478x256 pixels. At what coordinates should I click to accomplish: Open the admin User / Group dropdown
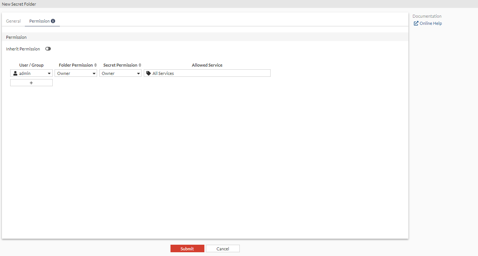click(x=31, y=73)
